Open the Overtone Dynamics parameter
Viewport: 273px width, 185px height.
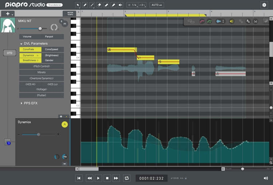tap(41, 78)
